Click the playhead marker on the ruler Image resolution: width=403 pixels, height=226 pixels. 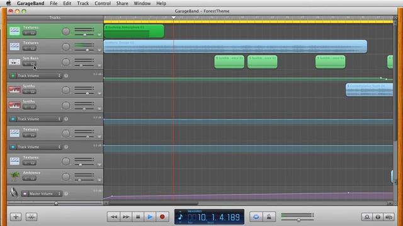click(174, 18)
